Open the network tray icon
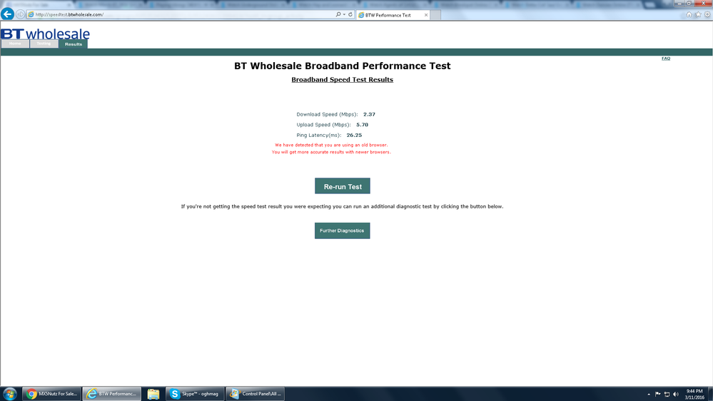 667,394
